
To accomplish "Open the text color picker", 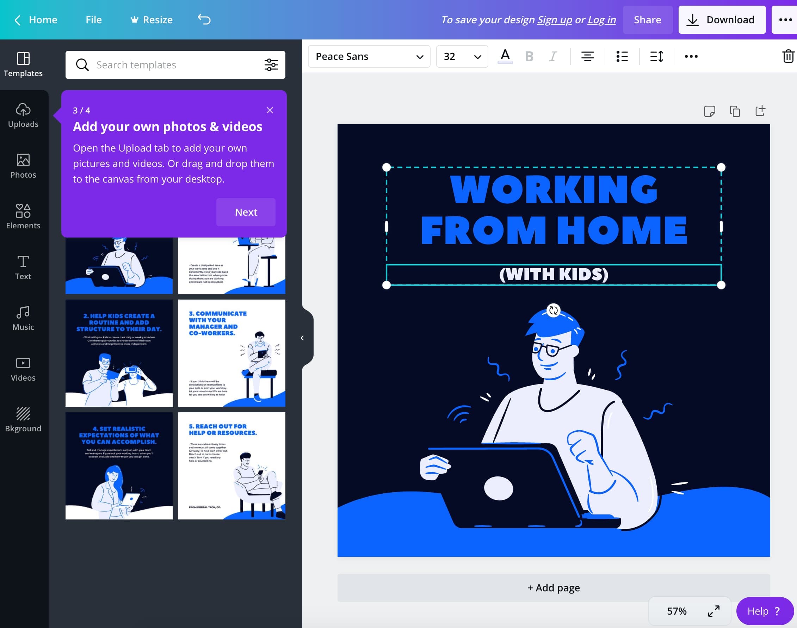I will click(505, 56).
